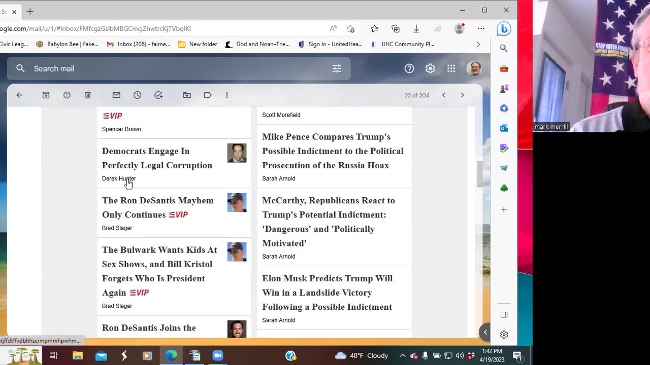Go back to inbox arrow

19,95
